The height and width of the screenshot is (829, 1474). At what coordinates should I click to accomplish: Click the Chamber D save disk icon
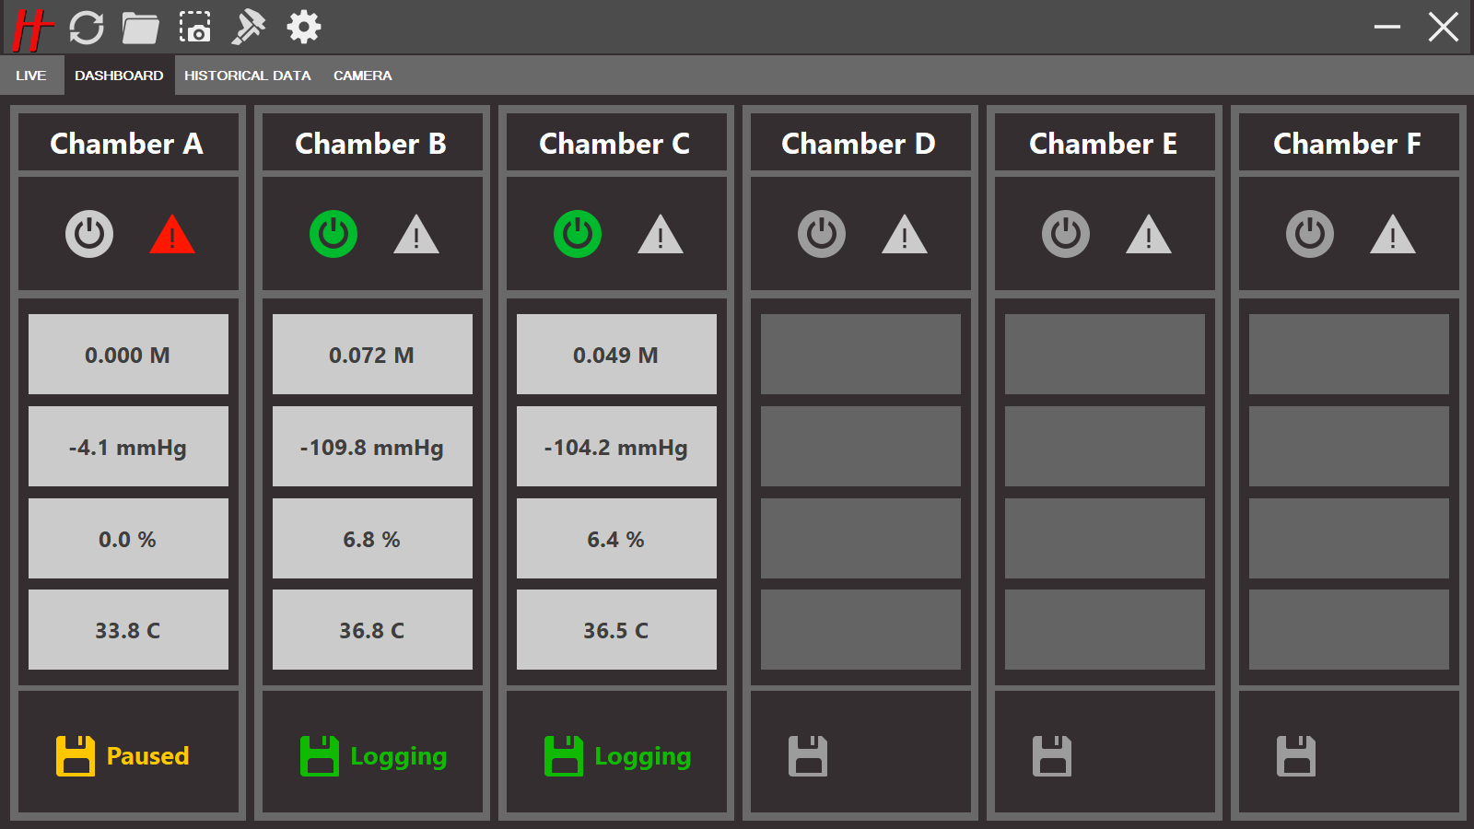tap(808, 756)
